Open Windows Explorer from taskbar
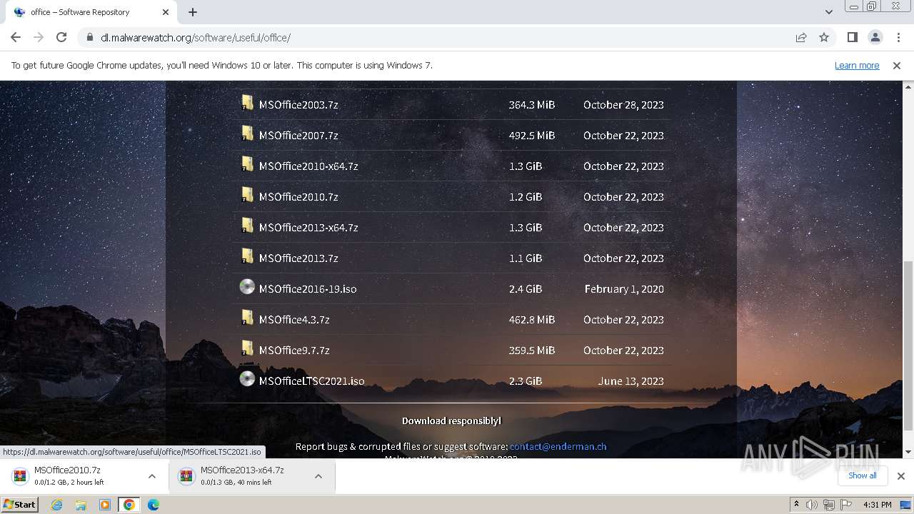The width and height of the screenshot is (914, 514). (x=81, y=505)
